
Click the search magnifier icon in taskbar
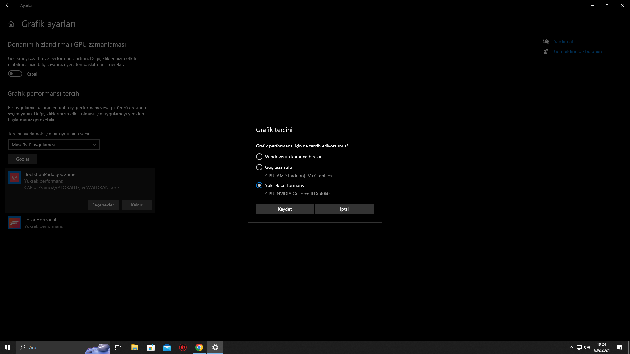pyautogui.click(x=23, y=347)
